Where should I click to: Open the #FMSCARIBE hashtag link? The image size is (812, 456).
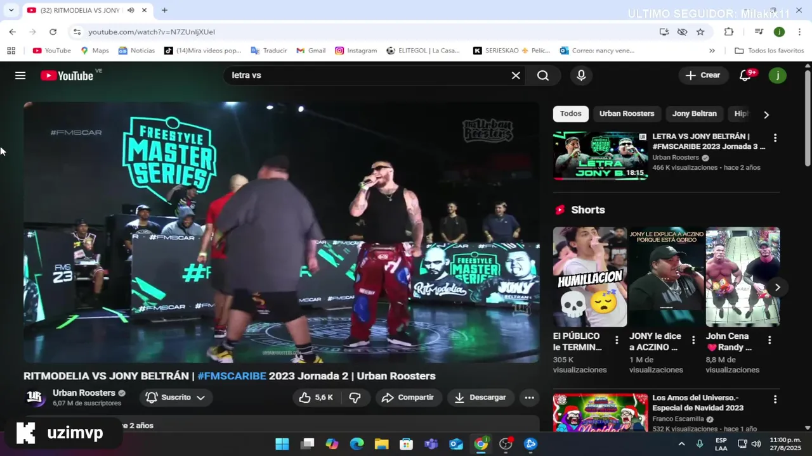point(232,376)
